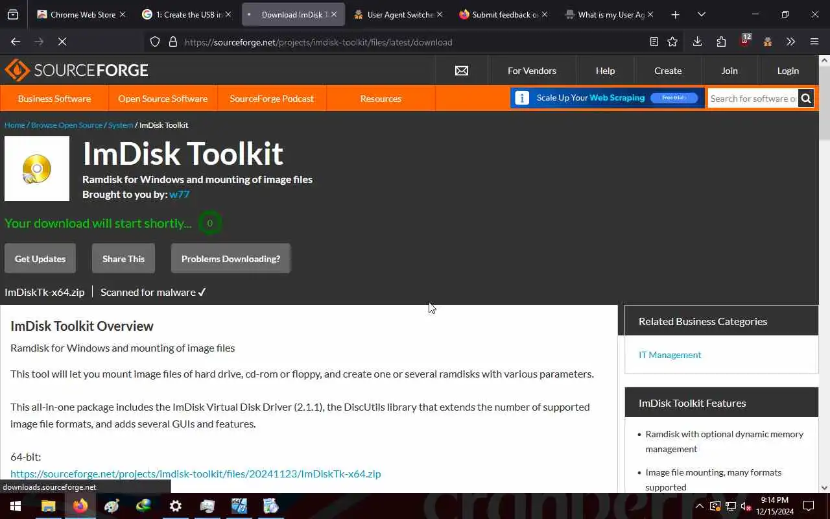The width and height of the screenshot is (830, 519).
Task: List all tabs dropdown arrow
Action: pos(701,14)
